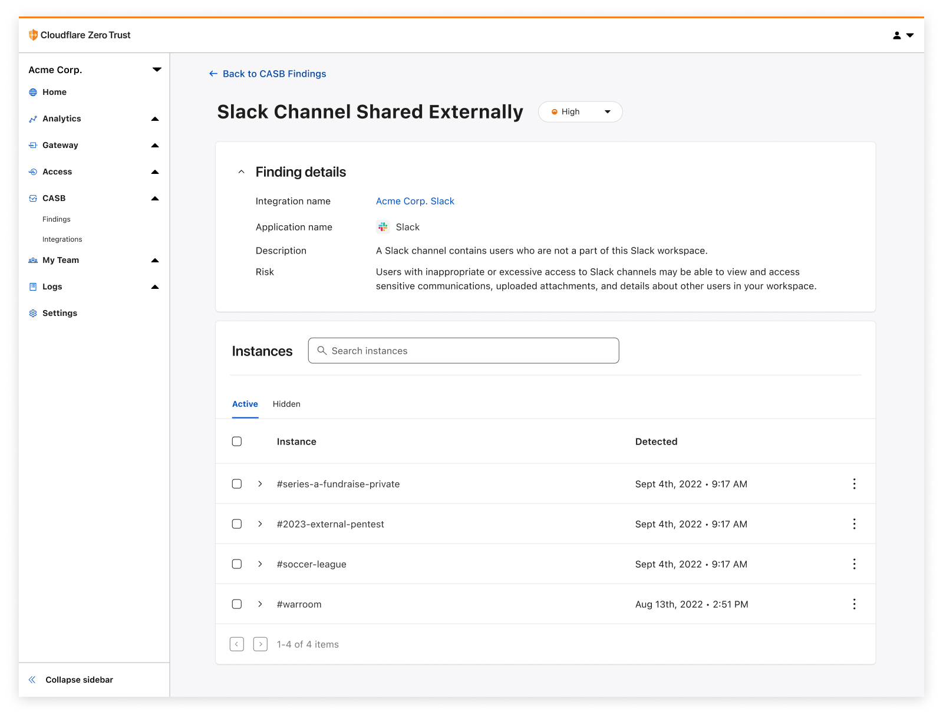The width and height of the screenshot is (943, 718).
Task: Open actions menu for #2023-external-pentest
Action: [x=854, y=524]
